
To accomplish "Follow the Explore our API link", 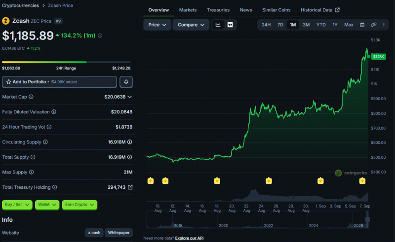I will pos(189,238).
